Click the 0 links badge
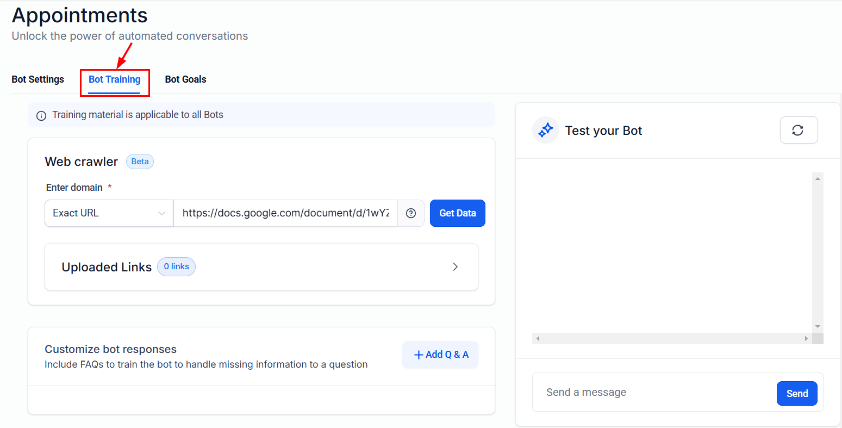This screenshot has width=842, height=428. pos(176,267)
